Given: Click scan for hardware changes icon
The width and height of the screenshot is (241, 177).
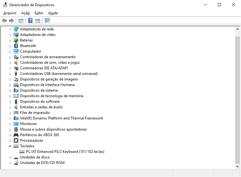Looking at the screenshot, I should [x=47, y=20].
